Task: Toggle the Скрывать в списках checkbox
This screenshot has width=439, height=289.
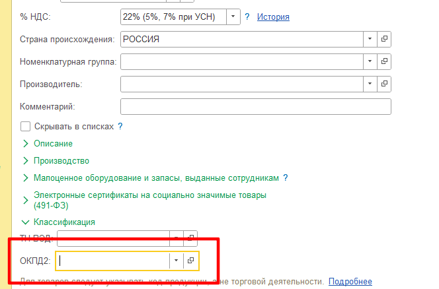Action: (x=26, y=126)
